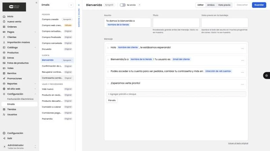The height and width of the screenshot is (151, 270).
Task: Switch to the Vista previa tab
Action: [x=224, y=5]
